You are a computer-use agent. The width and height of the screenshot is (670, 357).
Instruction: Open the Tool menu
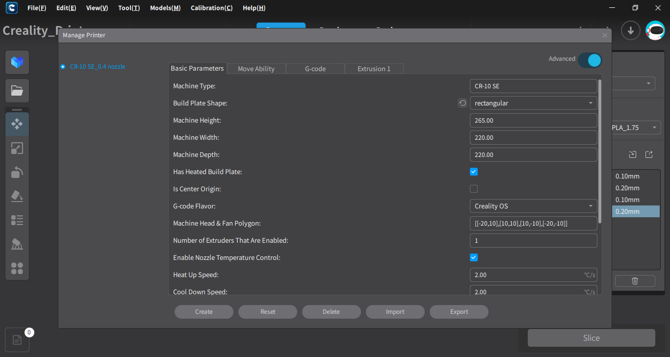[x=129, y=8]
